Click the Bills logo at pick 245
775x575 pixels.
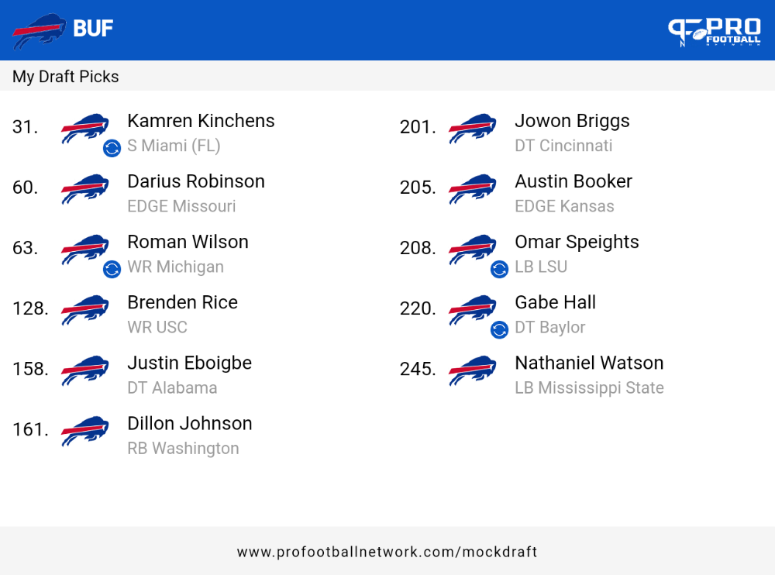click(x=473, y=370)
